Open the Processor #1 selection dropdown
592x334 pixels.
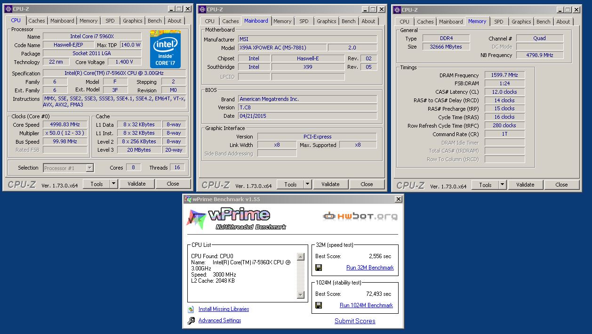[89, 168]
